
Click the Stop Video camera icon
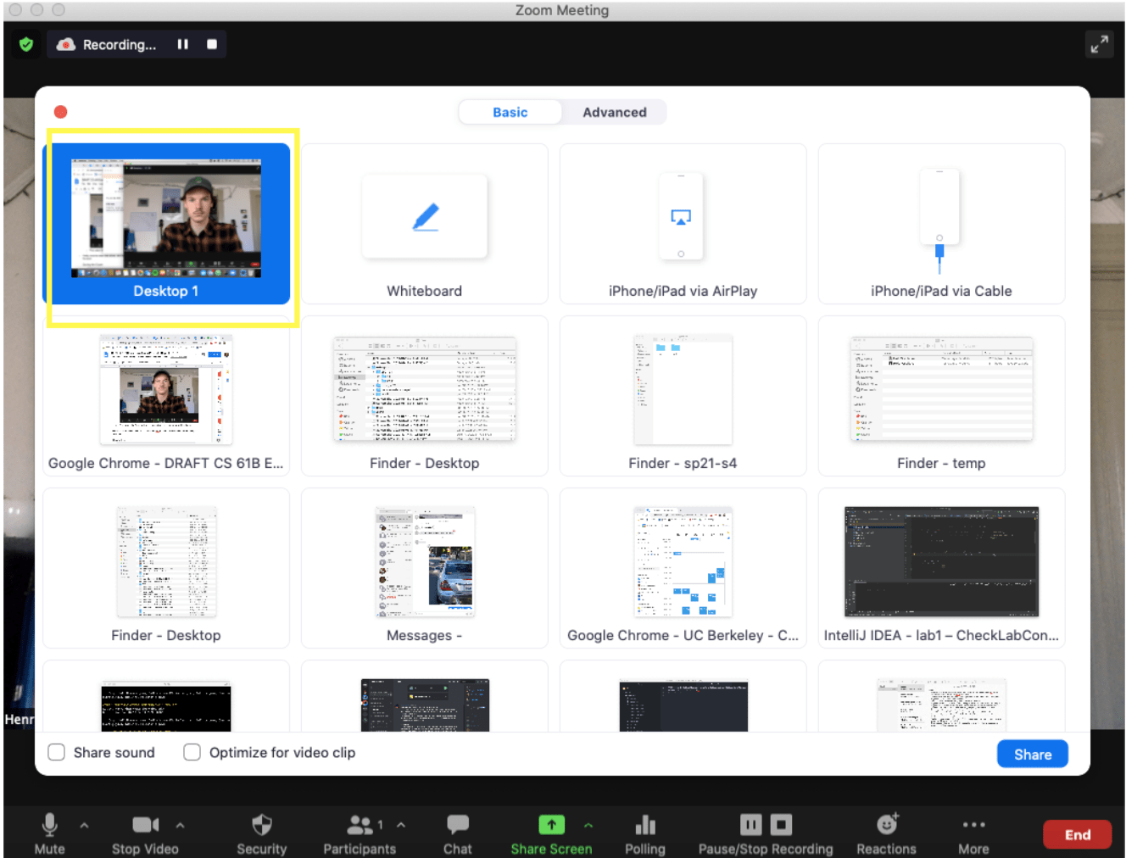(144, 824)
